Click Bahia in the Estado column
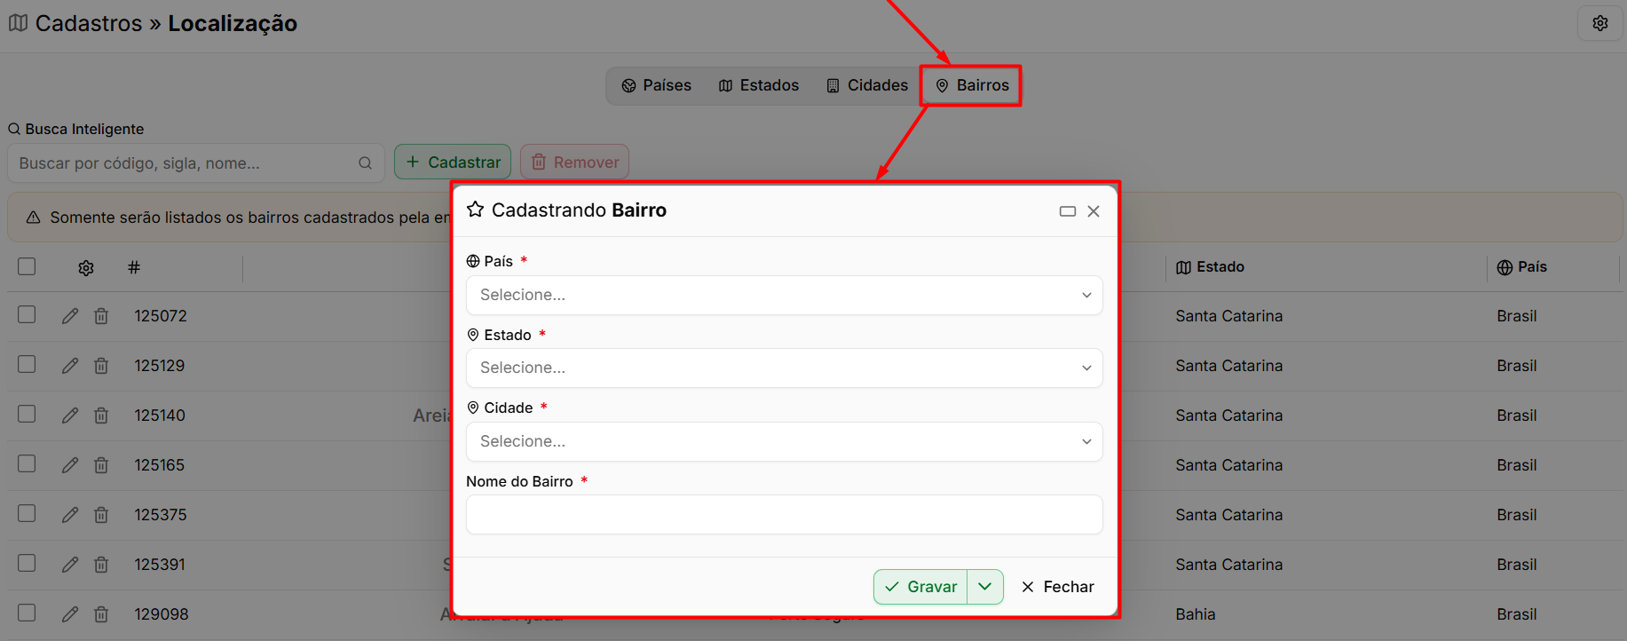Viewport: 1627px width, 641px height. click(1196, 614)
